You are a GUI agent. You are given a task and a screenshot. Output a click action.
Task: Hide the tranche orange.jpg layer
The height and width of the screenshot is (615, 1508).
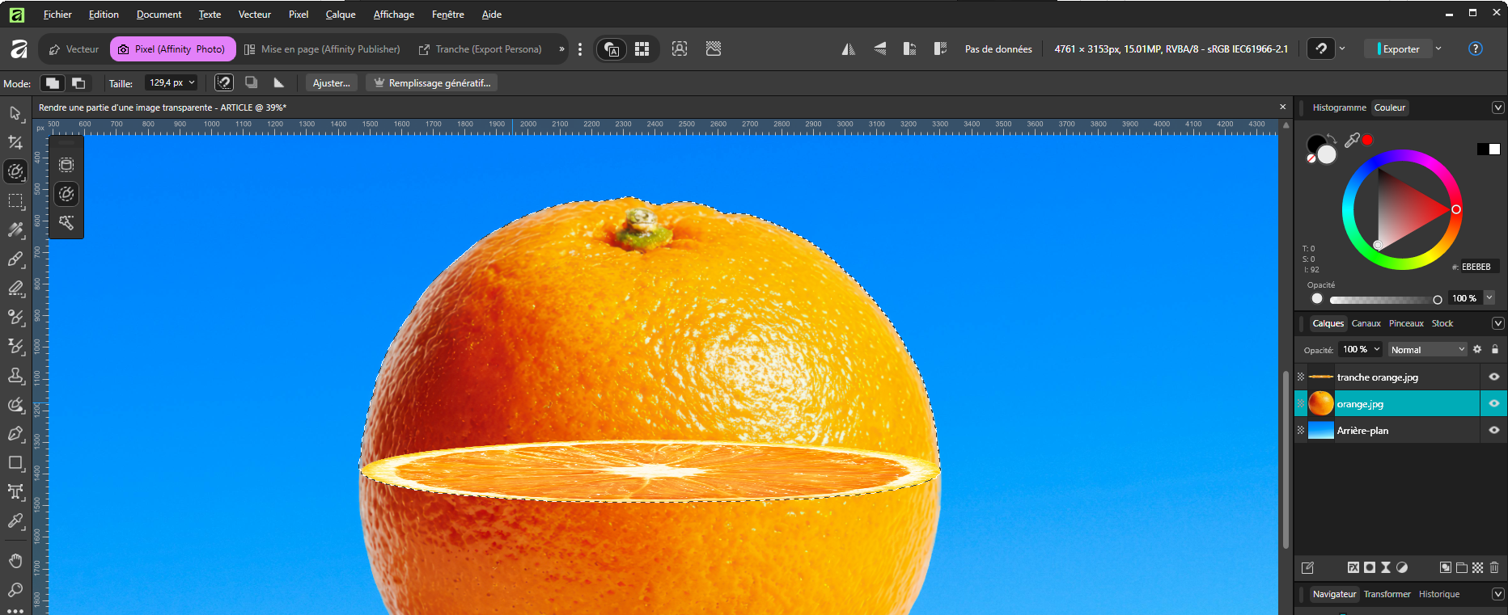pyautogui.click(x=1493, y=377)
